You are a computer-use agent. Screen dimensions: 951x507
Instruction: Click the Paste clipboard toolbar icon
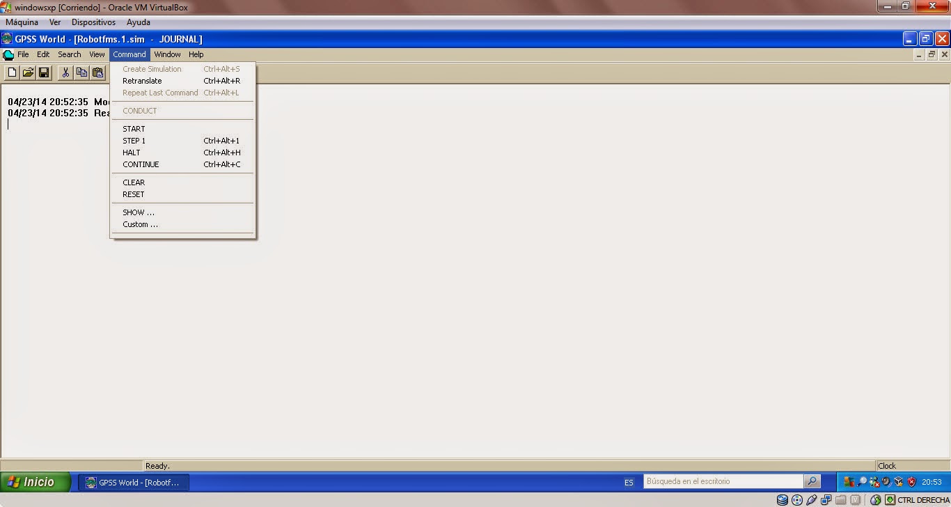(97, 72)
